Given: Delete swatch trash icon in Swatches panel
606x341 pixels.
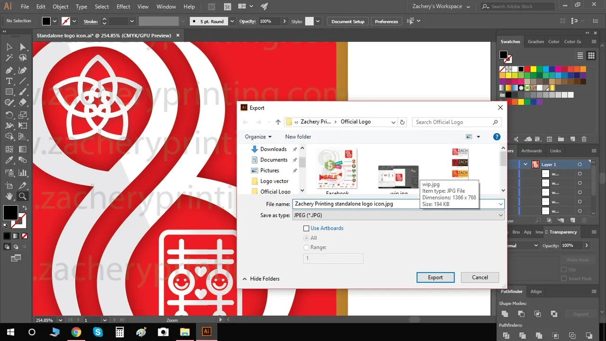Looking at the screenshot, I should point(584,139).
